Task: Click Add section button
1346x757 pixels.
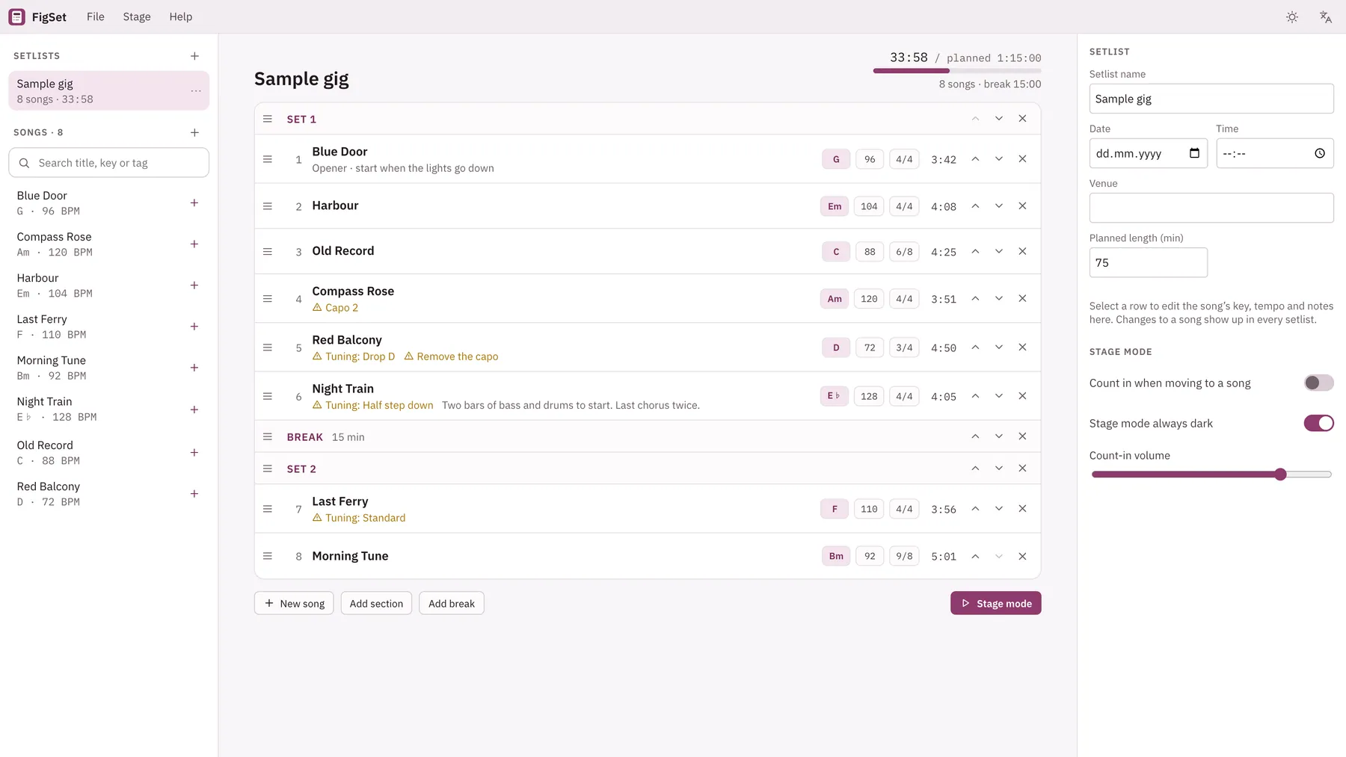Action: point(376,603)
